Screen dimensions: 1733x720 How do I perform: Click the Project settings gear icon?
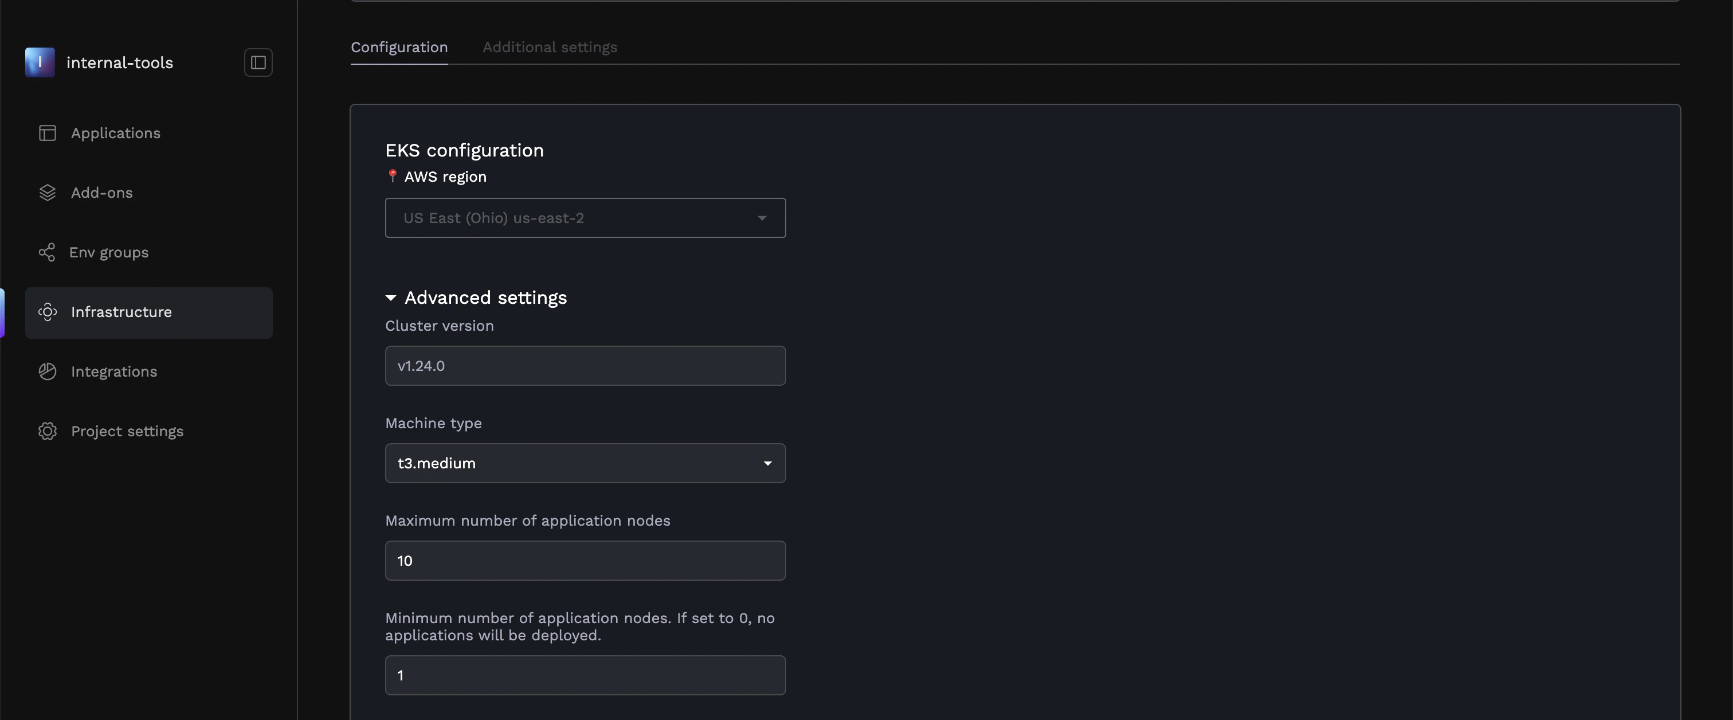tap(47, 431)
